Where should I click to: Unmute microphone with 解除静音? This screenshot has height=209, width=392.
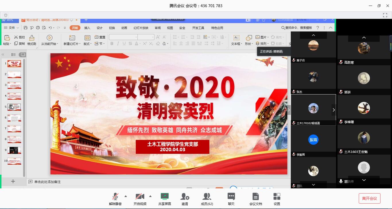tap(115, 197)
